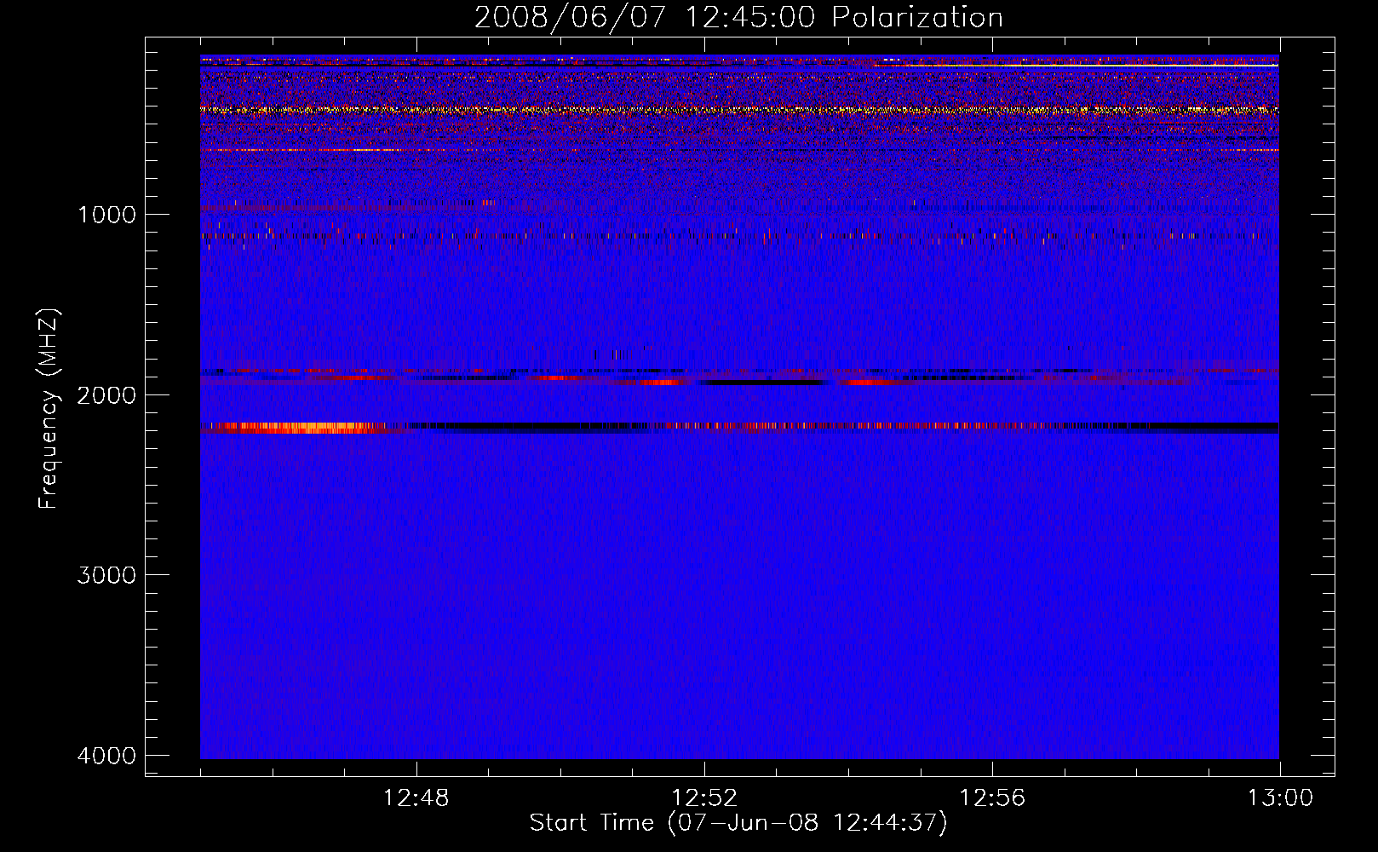Click the "Start Time (07-Jun-08 12:44:37)" label
This screenshot has height=852, width=1378.
pyautogui.click(x=738, y=823)
